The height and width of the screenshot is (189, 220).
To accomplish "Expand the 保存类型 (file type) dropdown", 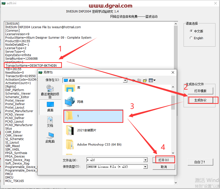I will pyautogui.click(x=145, y=167).
